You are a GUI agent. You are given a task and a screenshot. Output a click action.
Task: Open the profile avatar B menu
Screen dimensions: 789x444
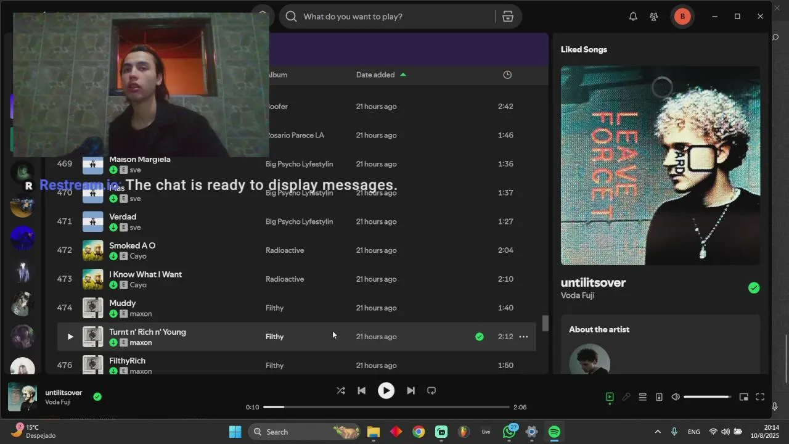click(x=682, y=17)
